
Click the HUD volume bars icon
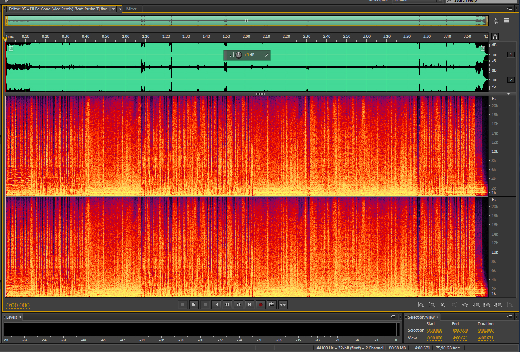tap(231, 55)
